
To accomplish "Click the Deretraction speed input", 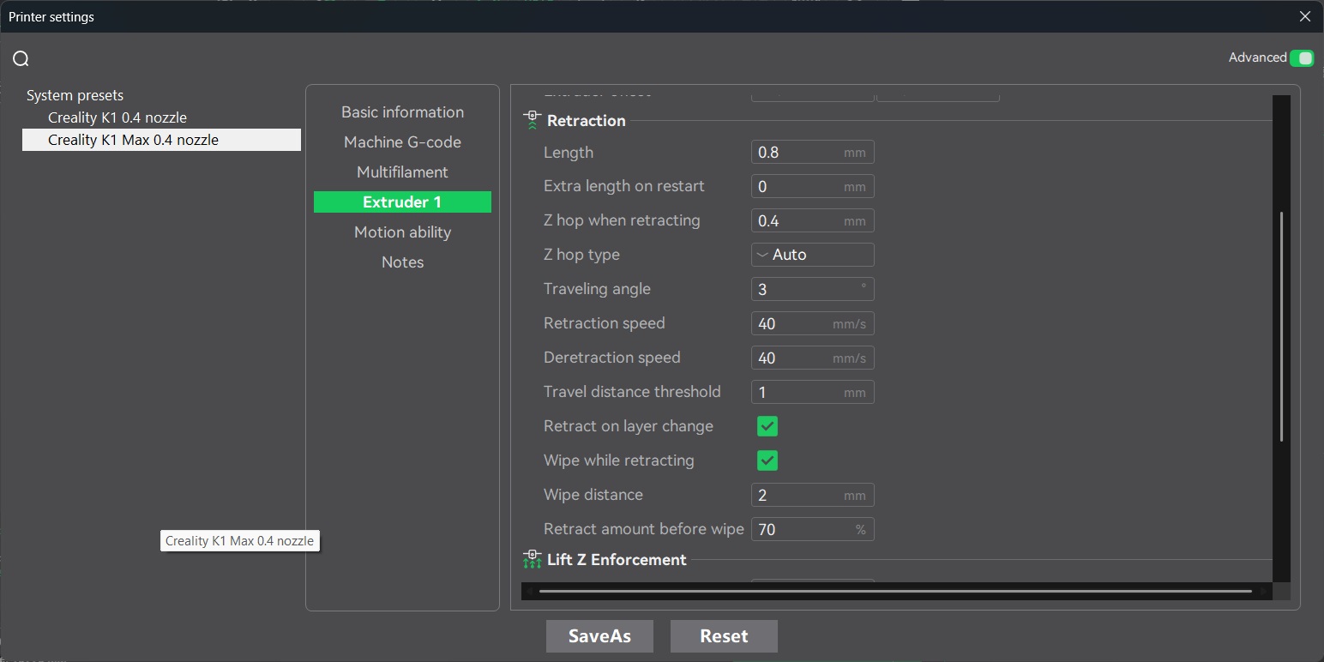I will 813,358.
